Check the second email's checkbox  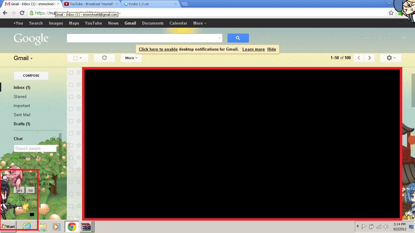71,85
